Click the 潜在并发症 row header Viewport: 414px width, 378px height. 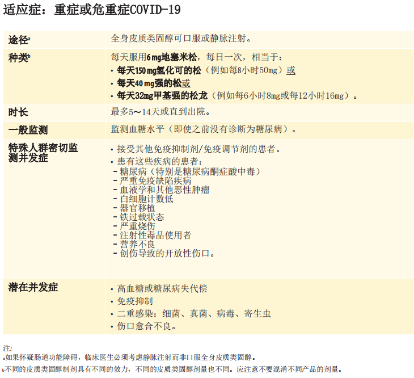click(33, 287)
